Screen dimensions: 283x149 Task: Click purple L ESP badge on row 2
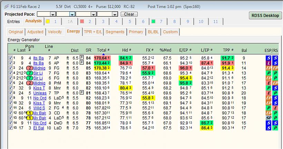point(269,63)
